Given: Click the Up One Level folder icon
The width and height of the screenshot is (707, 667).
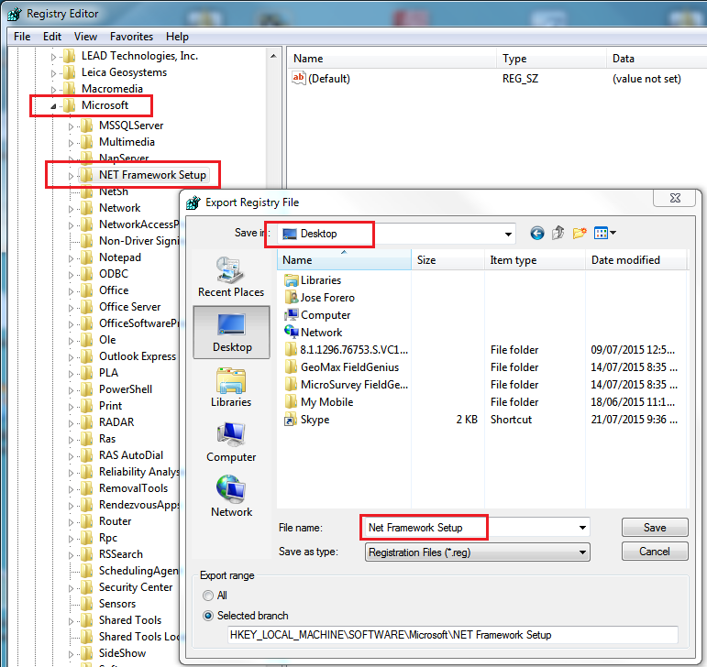Looking at the screenshot, I should click(x=558, y=234).
